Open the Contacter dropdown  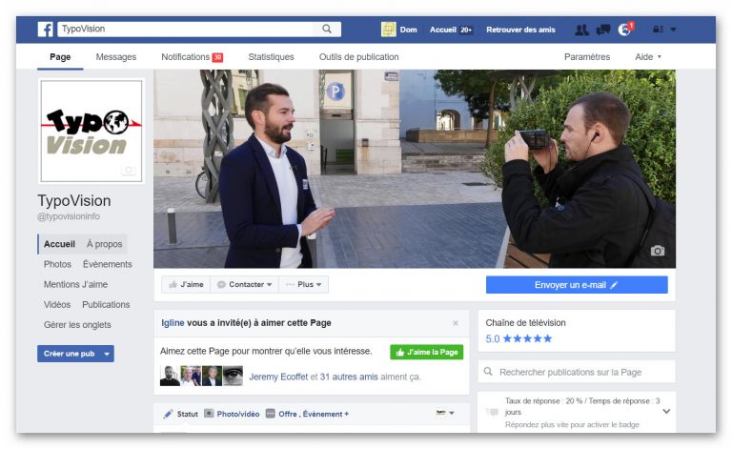tap(245, 284)
